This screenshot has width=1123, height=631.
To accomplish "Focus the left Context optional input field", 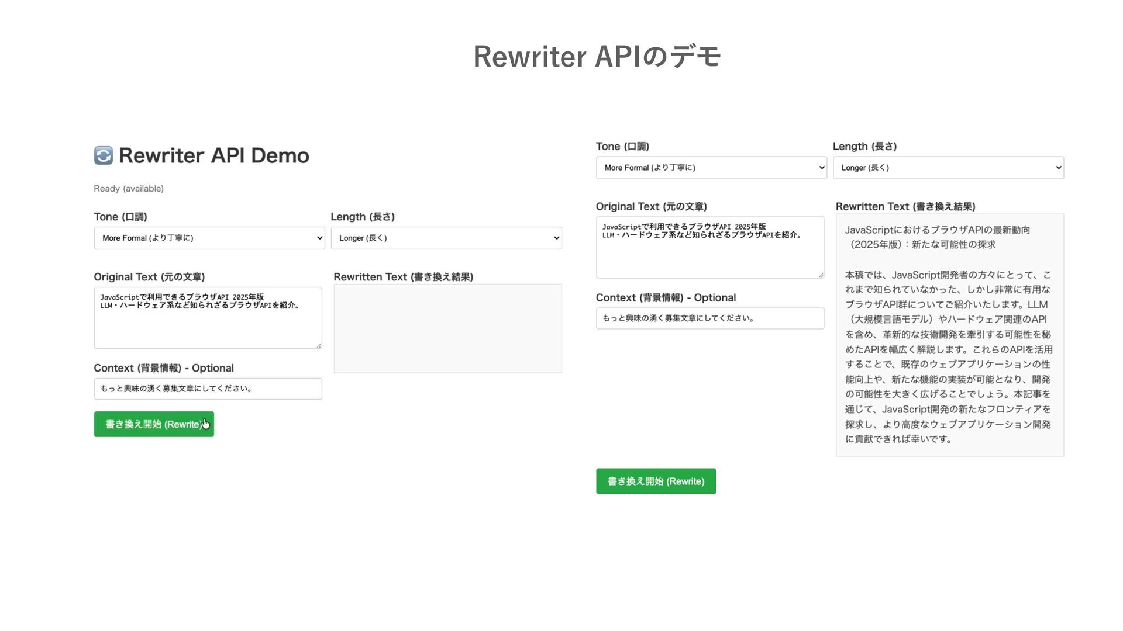I will [x=208, y=389].
